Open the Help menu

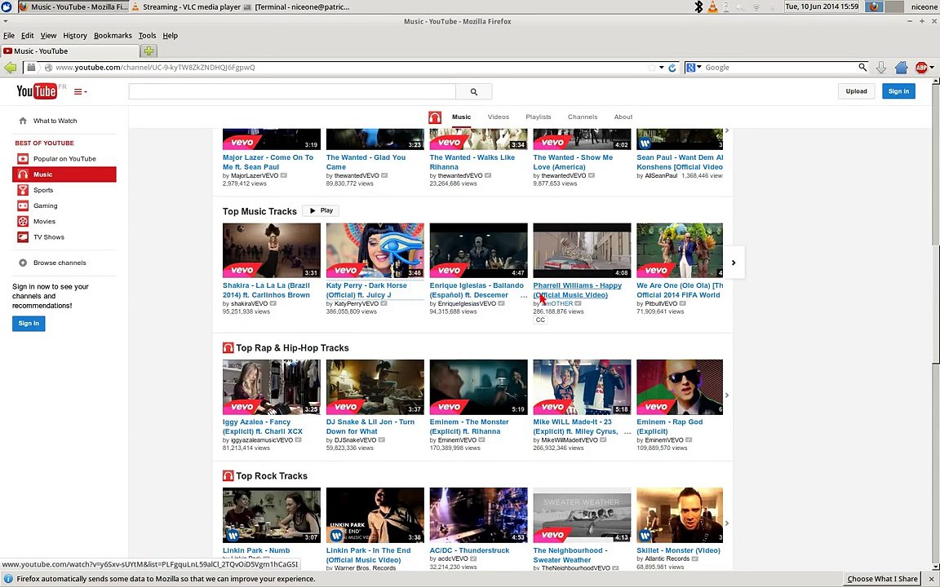171,35
